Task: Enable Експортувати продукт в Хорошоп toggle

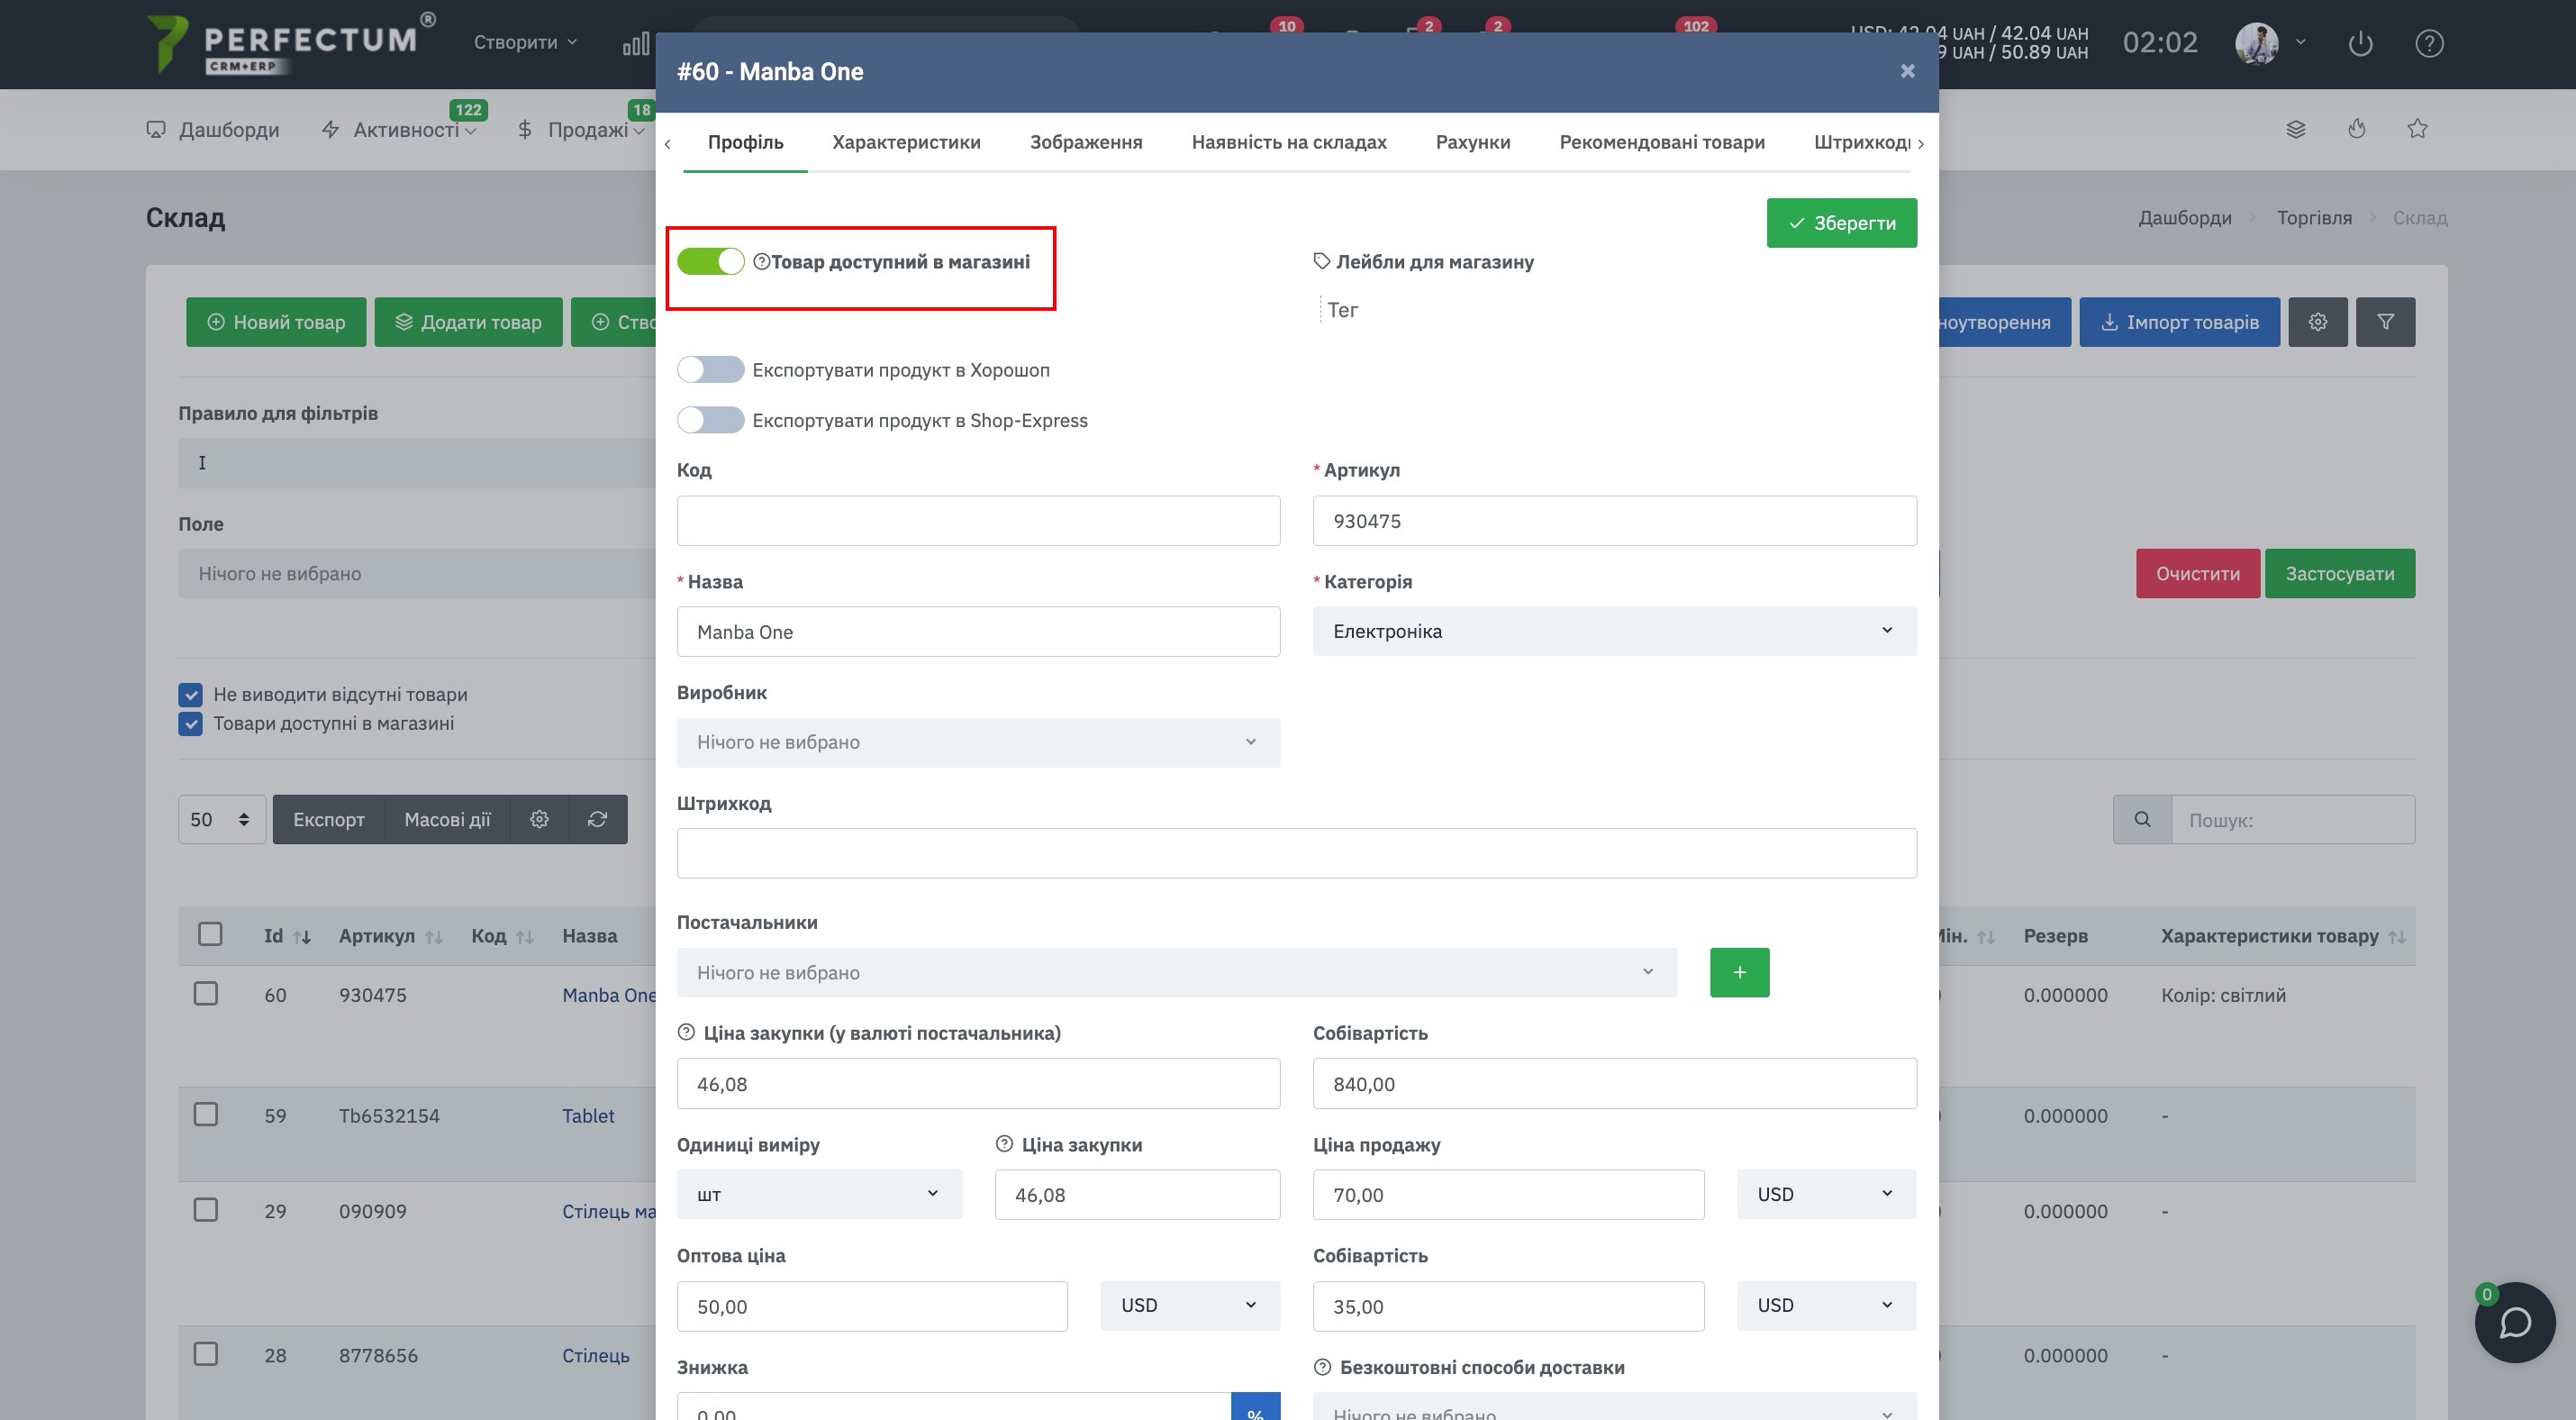Action: 710,370
